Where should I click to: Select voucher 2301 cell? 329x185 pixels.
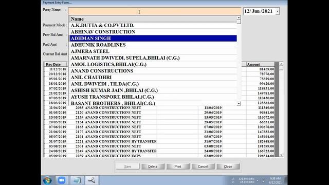click(76, 146)
